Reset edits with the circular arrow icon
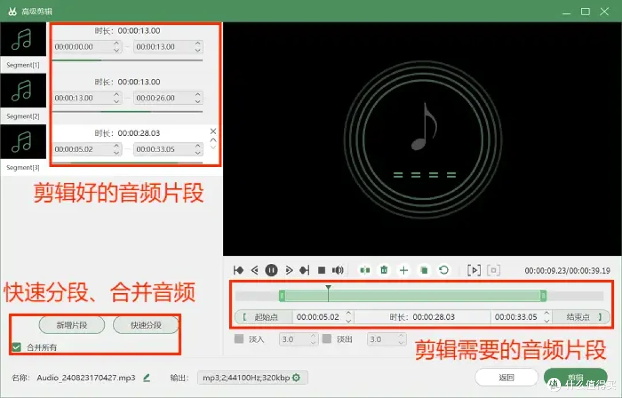 click(444, 270)
